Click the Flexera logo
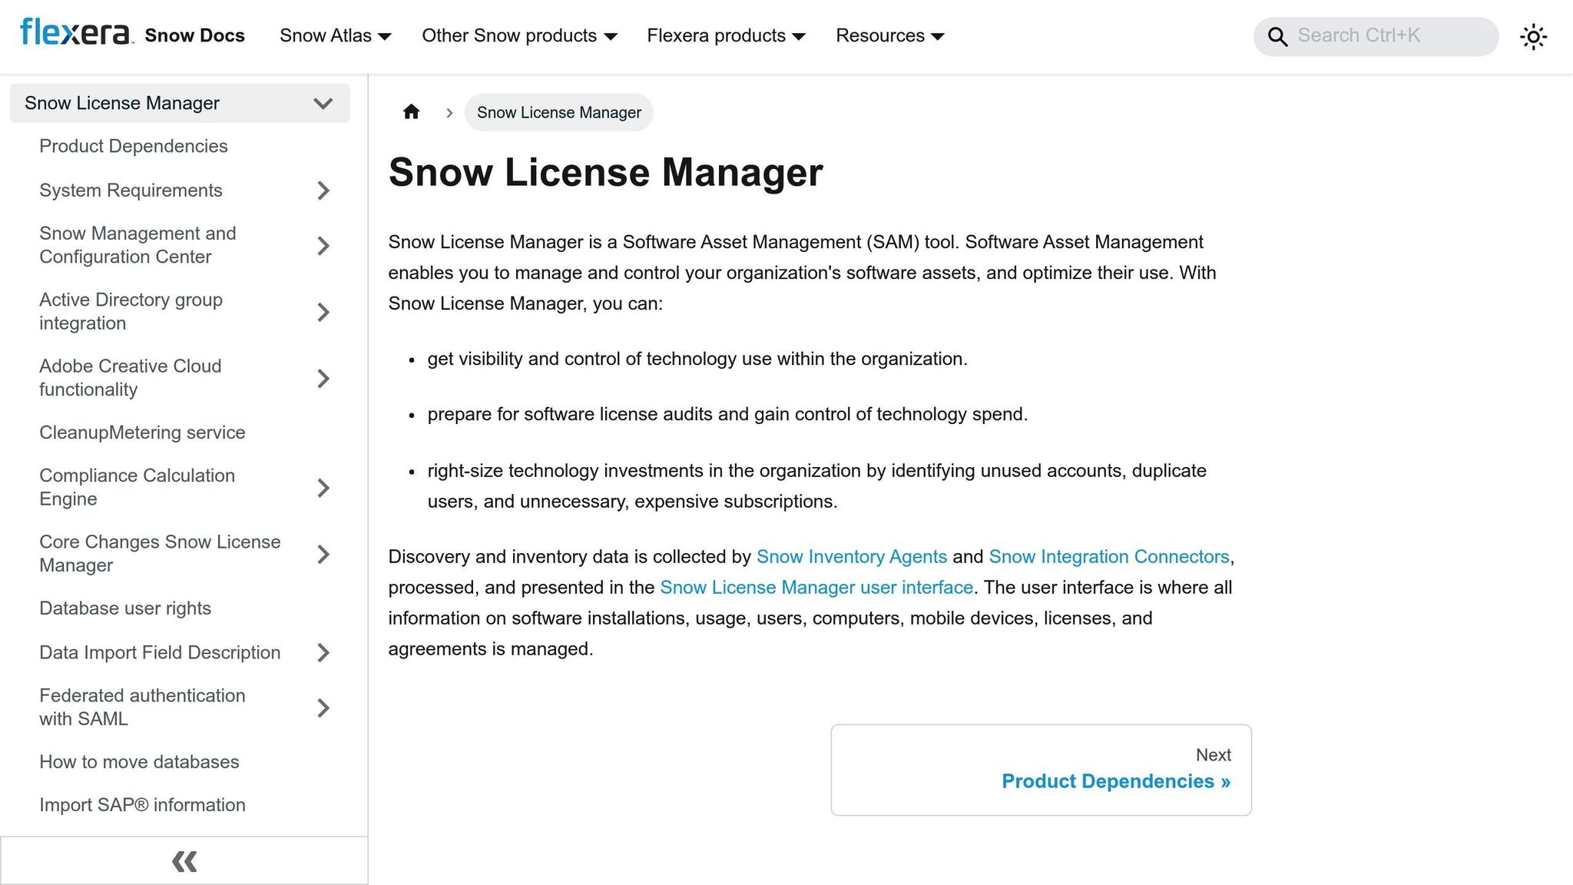 [77, 33]
